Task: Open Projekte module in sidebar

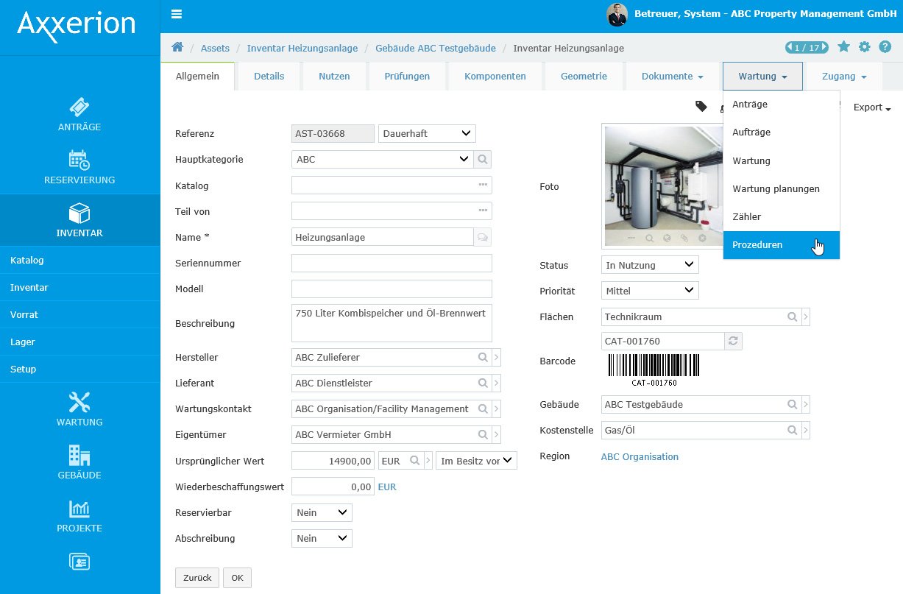Action: 79,515
